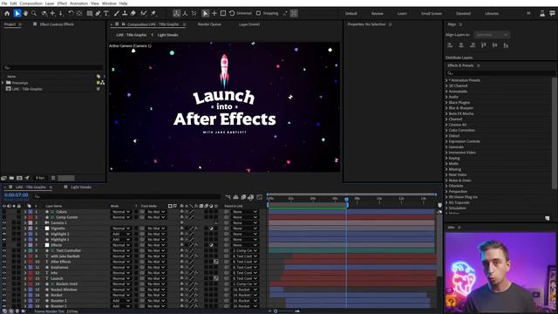This screenshot has height=314, width=558.
Task: Select the Selection arrow tool
Action: pyautogui.click(x=17, y=14)
